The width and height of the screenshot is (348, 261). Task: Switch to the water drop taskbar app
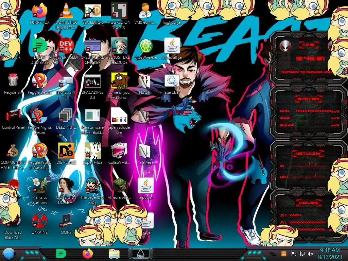(140, 254)
